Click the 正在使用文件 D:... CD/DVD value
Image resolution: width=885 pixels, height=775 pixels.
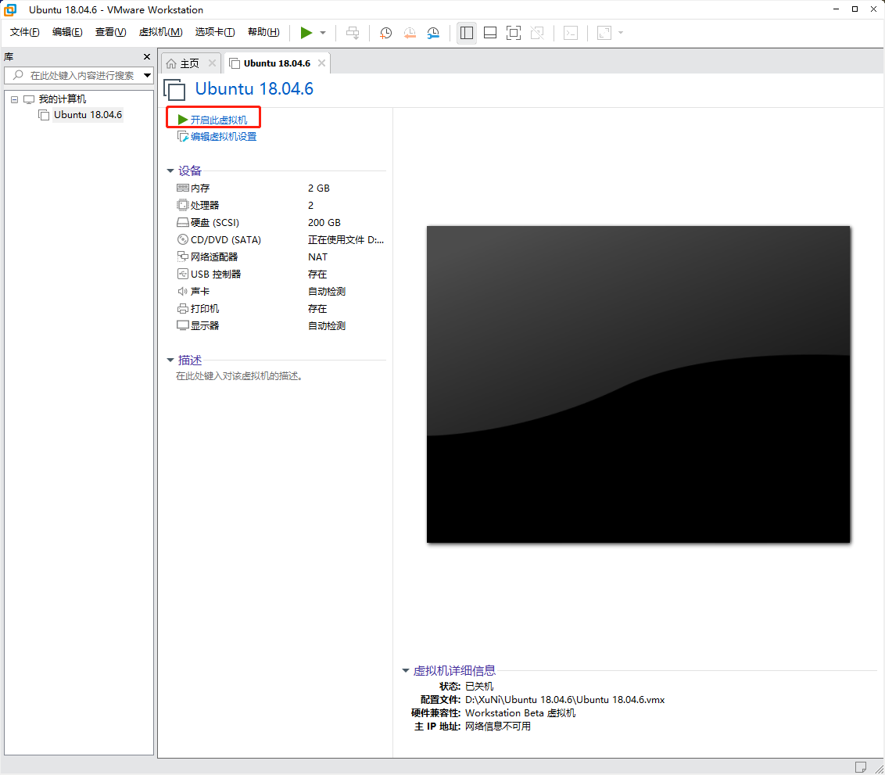point(346,240)
